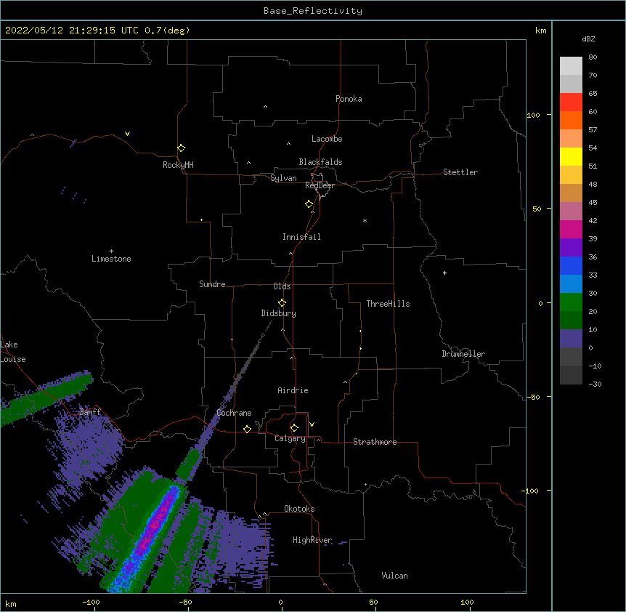This screenshot has width=626, height=612.
Task: Click the red 65-60 dBZ legend swatch
Action: coord(571,102)
